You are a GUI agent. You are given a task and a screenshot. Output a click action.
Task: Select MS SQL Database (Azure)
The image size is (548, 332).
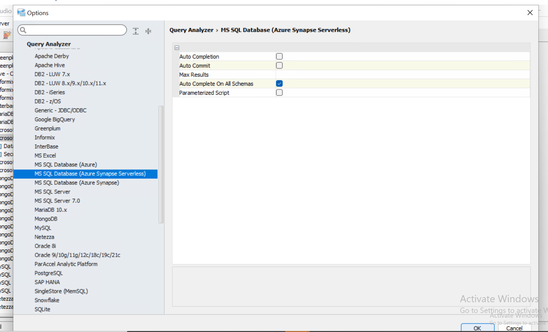pos(66,165)
